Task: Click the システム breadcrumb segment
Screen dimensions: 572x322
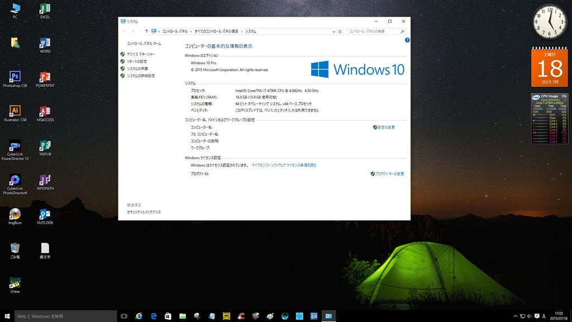Action: (x=251, y=31)
